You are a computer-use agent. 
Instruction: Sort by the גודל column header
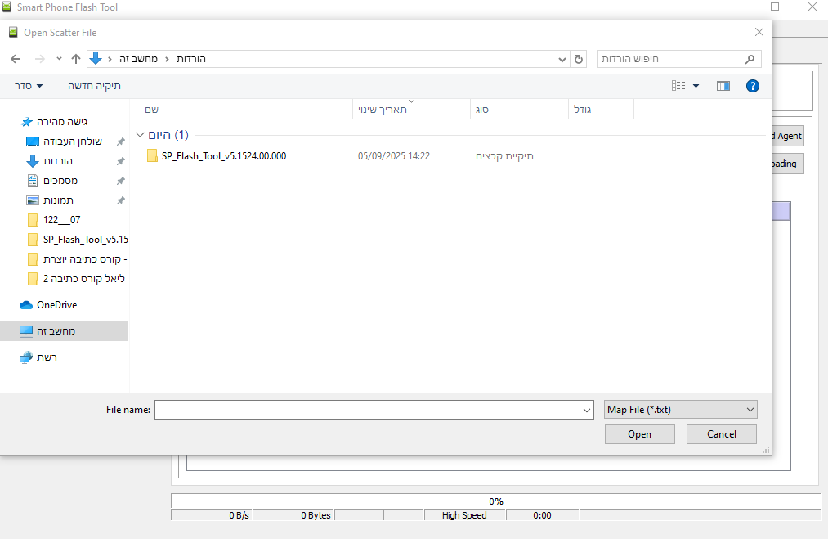[x=601, y=110]
